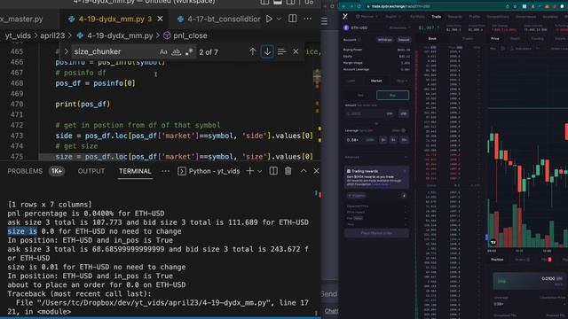Close the terminal panel

coord(316,171)
